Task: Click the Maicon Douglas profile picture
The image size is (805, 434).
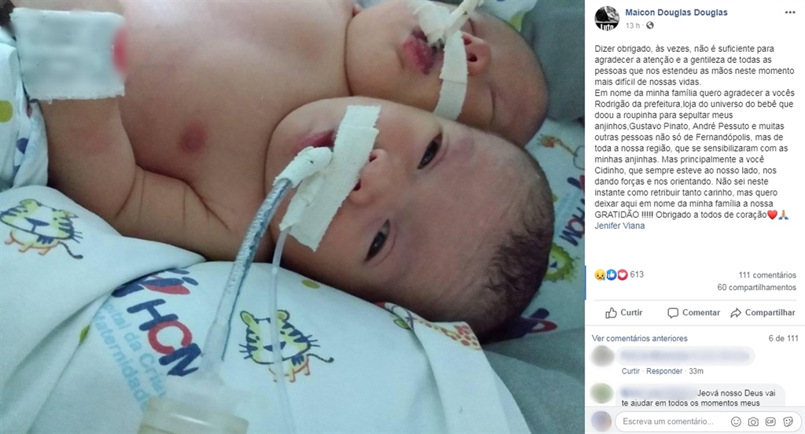Action: pyautogui.click(x=607, y=19)
